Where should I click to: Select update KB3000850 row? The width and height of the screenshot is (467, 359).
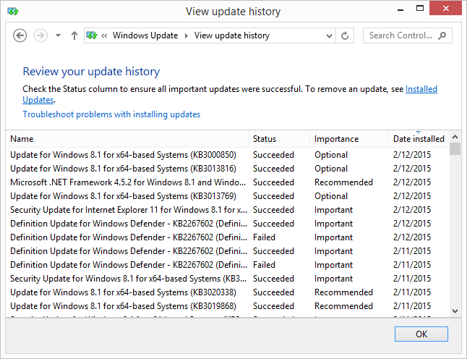(x=227, y=155)
